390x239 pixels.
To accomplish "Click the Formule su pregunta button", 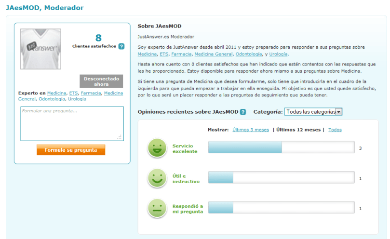I will tap(71, 150).
